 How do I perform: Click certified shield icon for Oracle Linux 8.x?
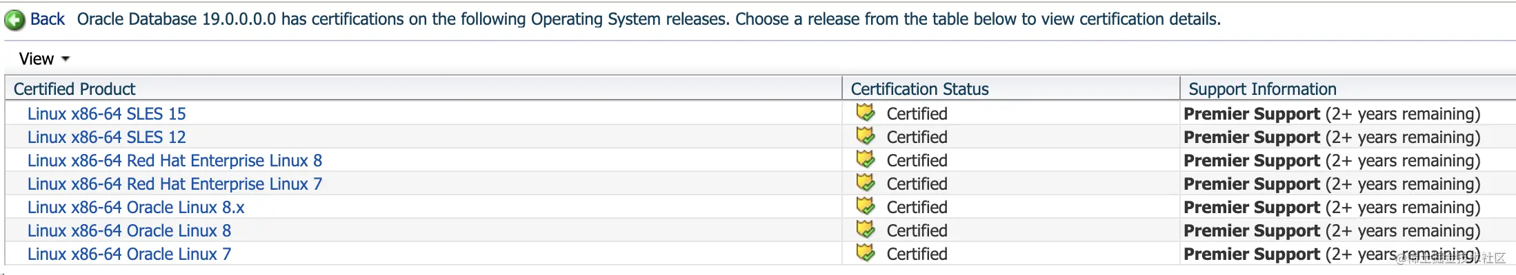[866, 206]
